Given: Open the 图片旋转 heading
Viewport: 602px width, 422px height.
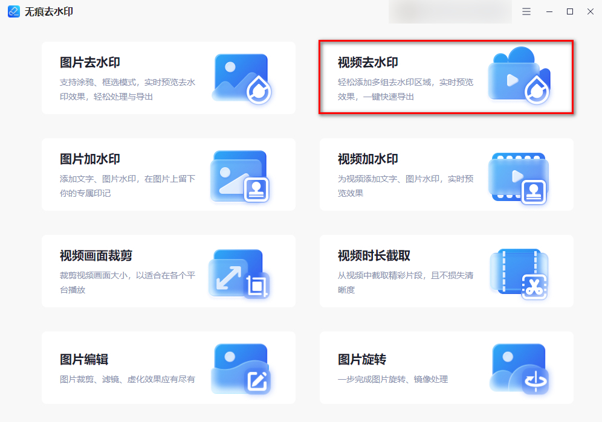Looking at the screenshot, I should tap(361, 359).
